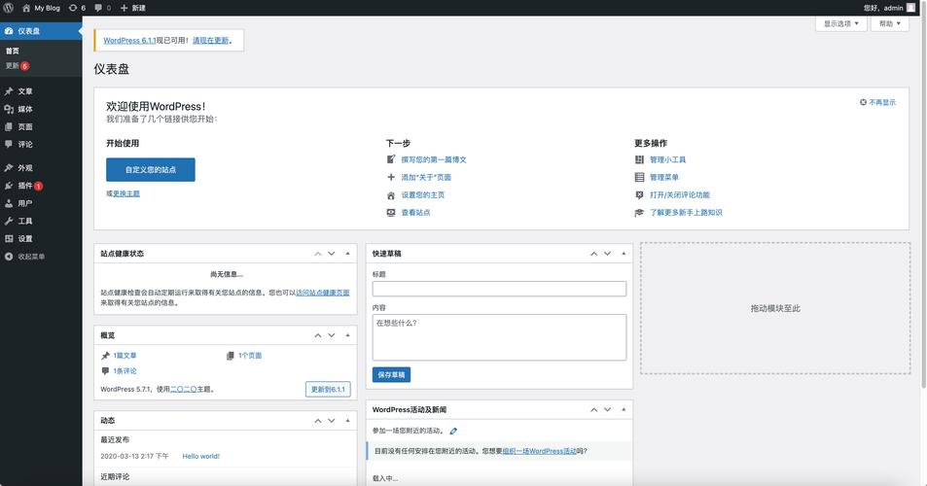This screenshot has height=486, width=927.
Task: Select 仪表盘 in the sidebar
Action: 41,31
